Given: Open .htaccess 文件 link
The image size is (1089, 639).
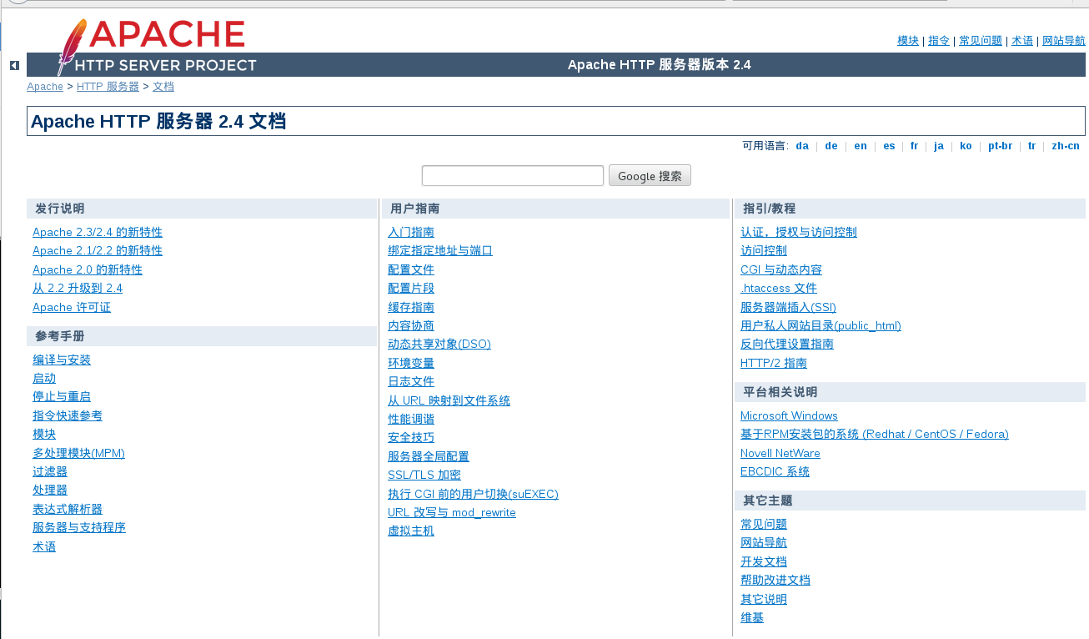Looking at the screenshot, I should [x=779, y=288].
